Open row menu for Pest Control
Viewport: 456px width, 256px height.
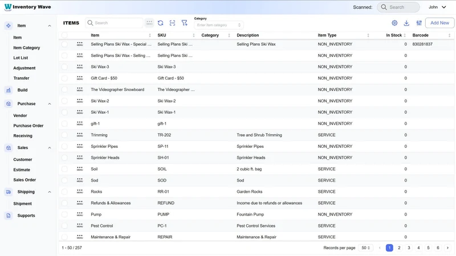[x=80, y=226]
